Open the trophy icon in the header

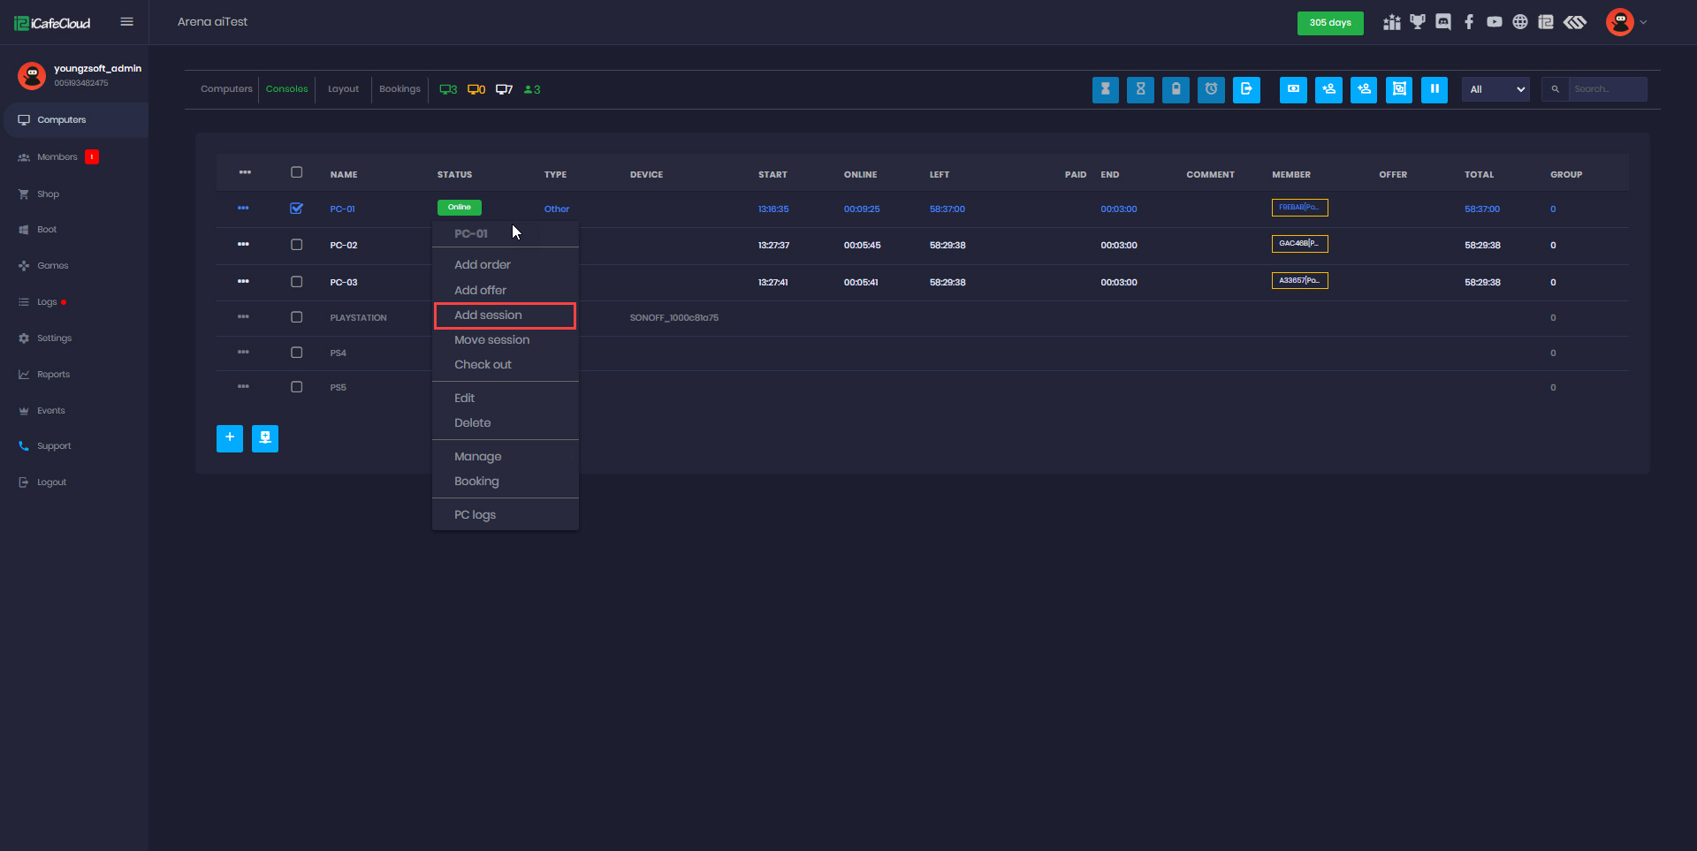point(1418,22)
